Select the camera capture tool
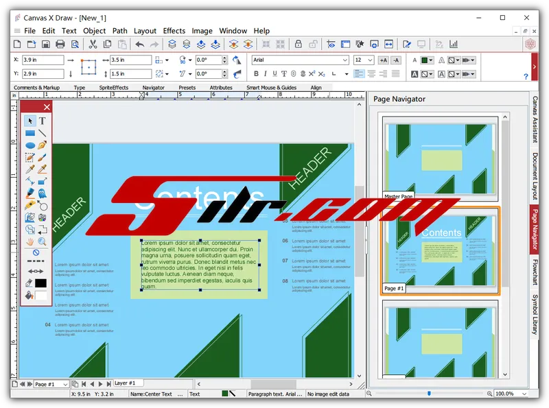This screenshot has height=408, width=549. click(x=42, y=217)
